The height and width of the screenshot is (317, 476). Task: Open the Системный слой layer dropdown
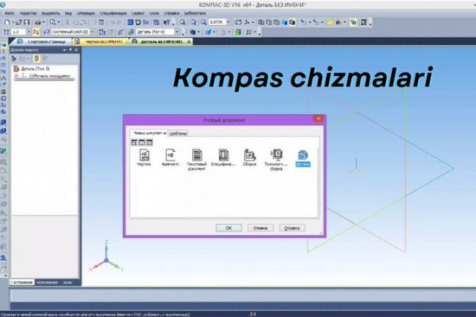92,32
